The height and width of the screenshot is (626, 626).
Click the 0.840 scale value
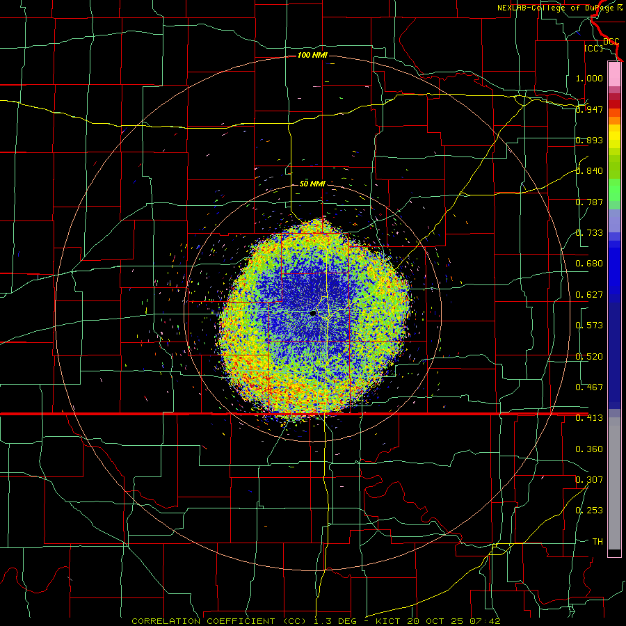(589, 171)
